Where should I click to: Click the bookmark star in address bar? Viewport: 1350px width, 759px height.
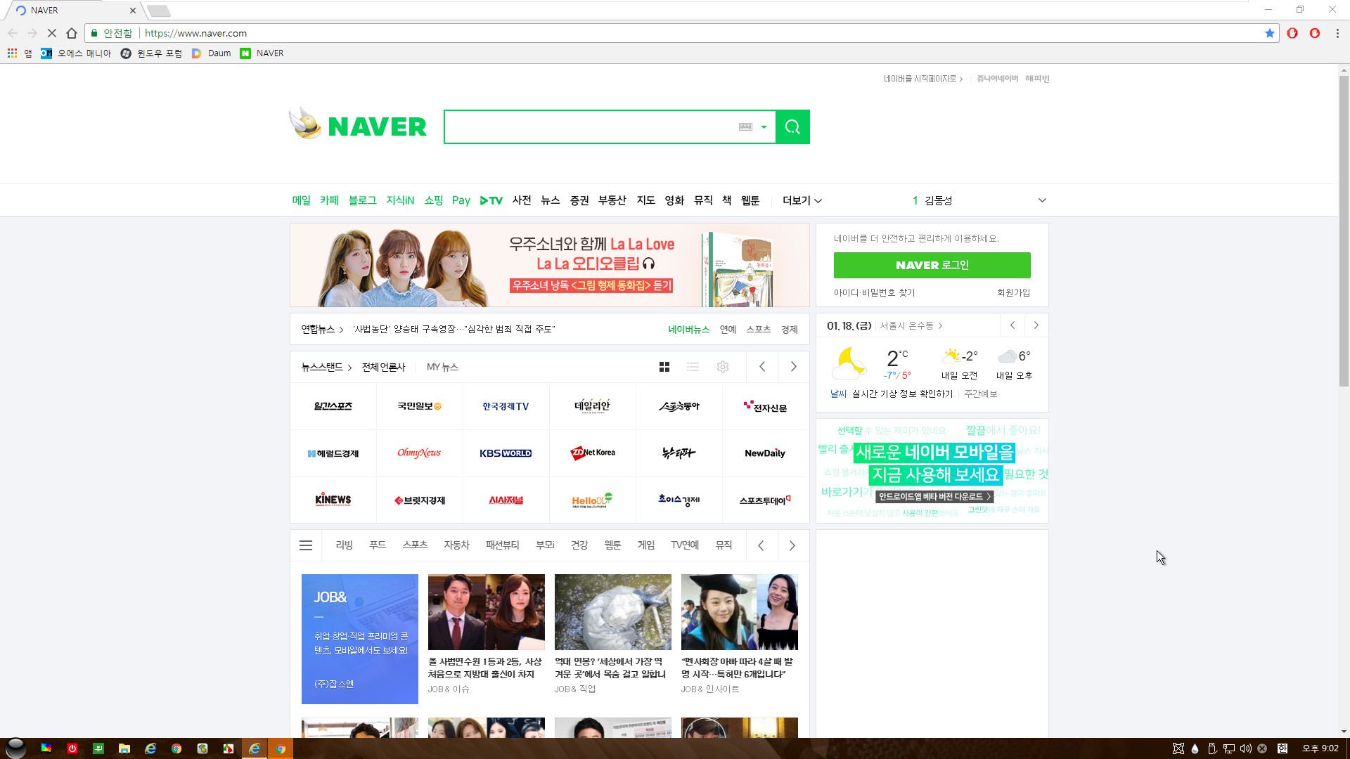1269,33
